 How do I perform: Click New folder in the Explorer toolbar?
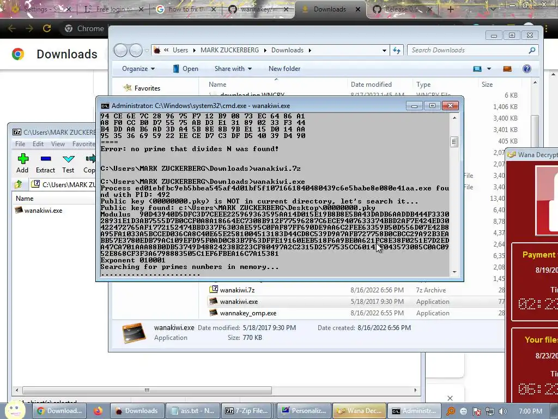[284, 69]
